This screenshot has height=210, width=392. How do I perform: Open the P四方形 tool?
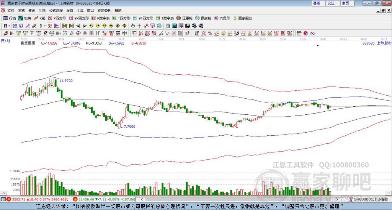[57, 18]
